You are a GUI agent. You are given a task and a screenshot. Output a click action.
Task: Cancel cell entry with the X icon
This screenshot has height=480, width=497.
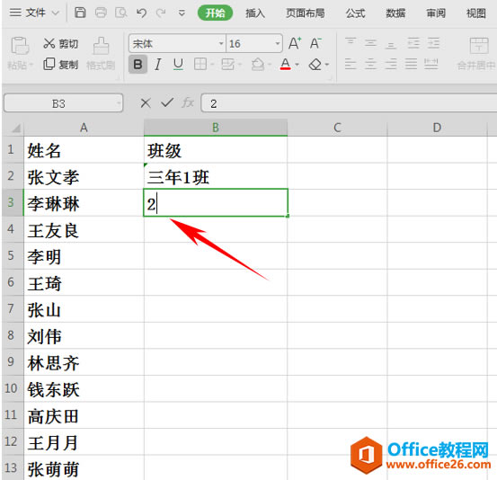click(146, 103)
